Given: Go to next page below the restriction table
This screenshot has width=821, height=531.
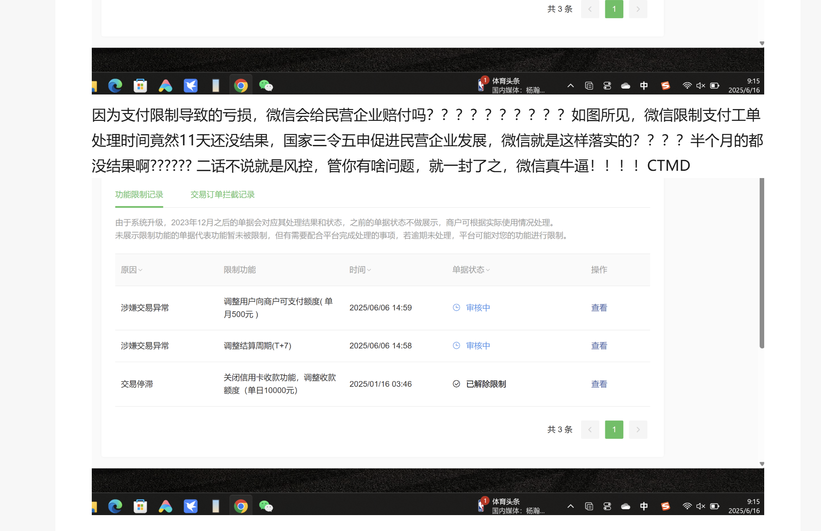Looking at the screenshot, I should point(638,430).
